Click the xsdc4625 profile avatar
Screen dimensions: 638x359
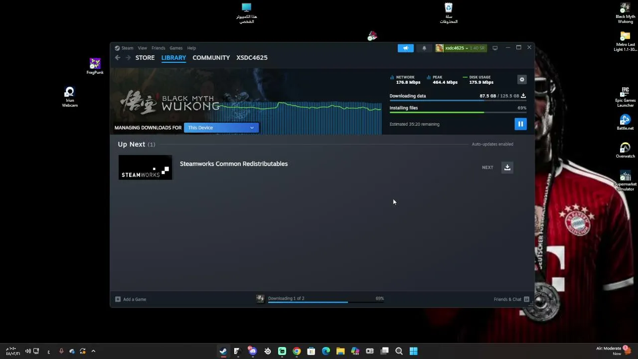click(439, 48)
